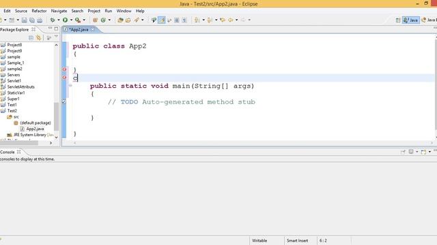Click the Next Annotation icon

point(197,20)
